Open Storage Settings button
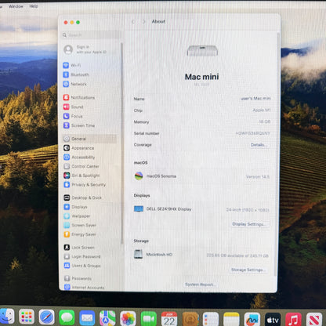 pyautogui.click(x=248, y=270)
